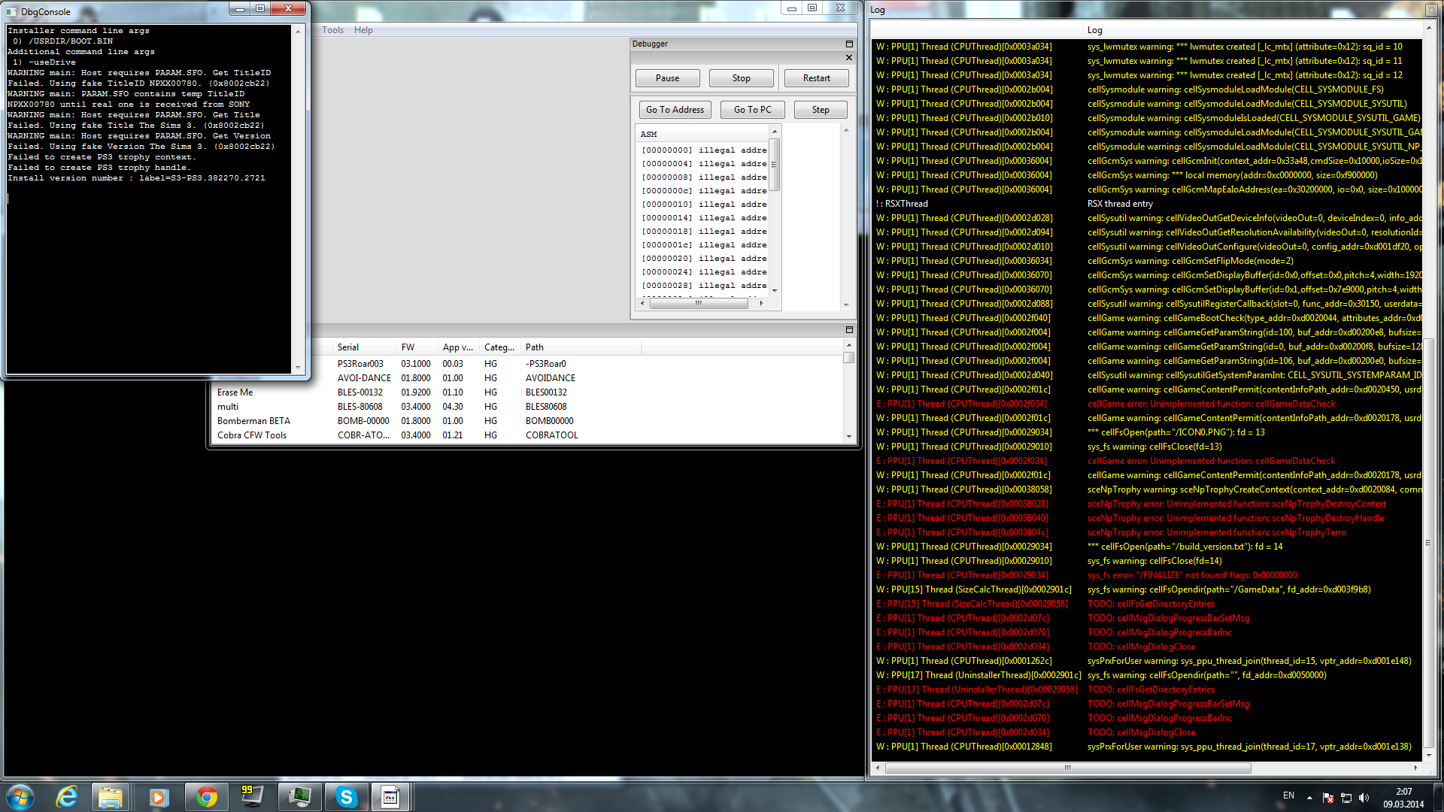Open the Tools menu
Viewport: 1444px width, 812px height.
[x=332, y=30]
